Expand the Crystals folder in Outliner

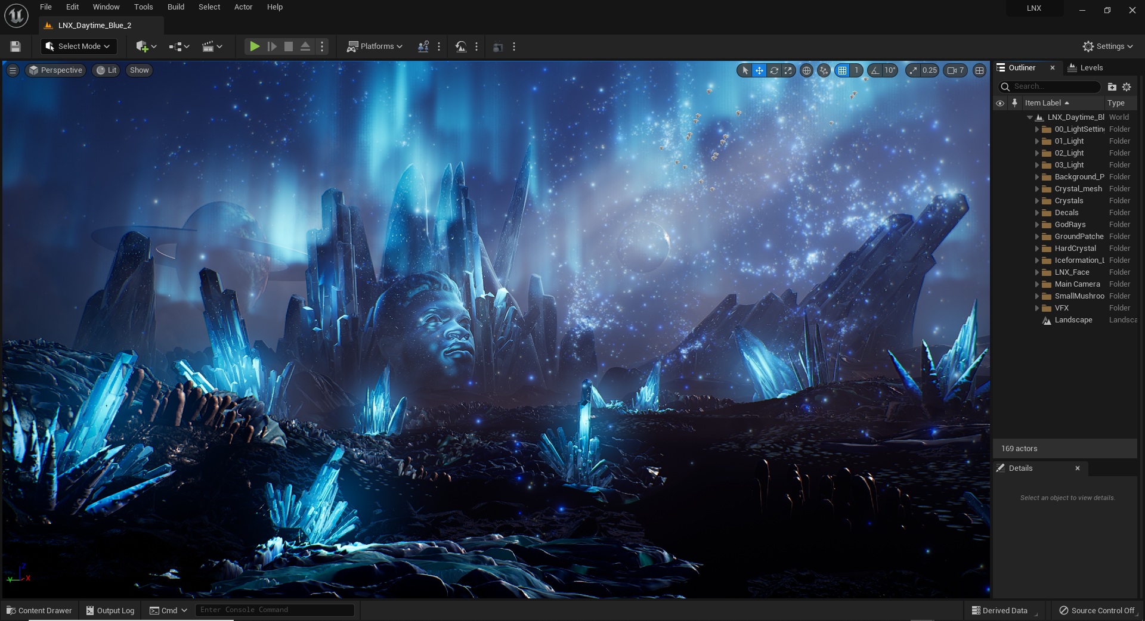pos(1037,201)
